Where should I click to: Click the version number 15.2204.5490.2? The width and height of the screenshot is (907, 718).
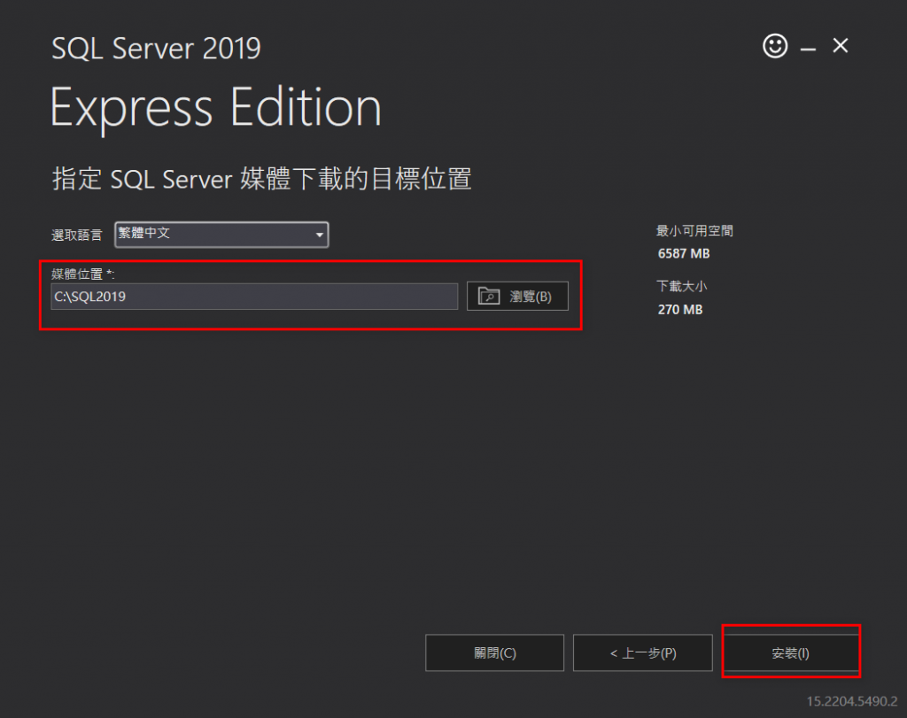pos(852,701)
